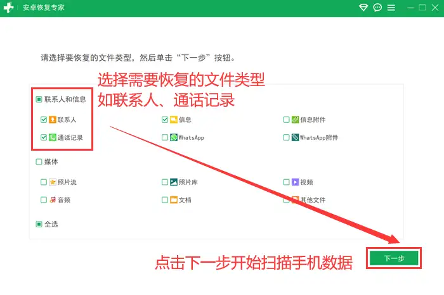Image resolution: width=444 pixels, height=295 pixels.
Task: Click the diamond VIP icon in title bar
Action: click(363, 8)
